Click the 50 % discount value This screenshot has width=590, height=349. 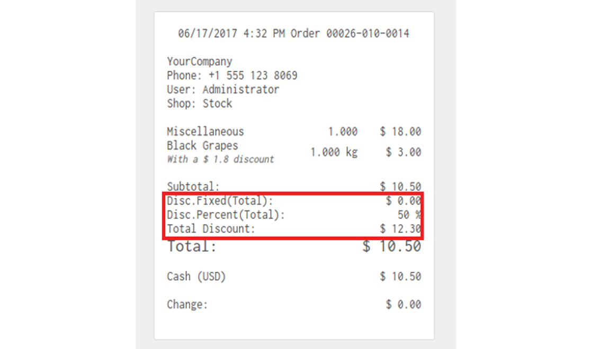pos(409,215)
